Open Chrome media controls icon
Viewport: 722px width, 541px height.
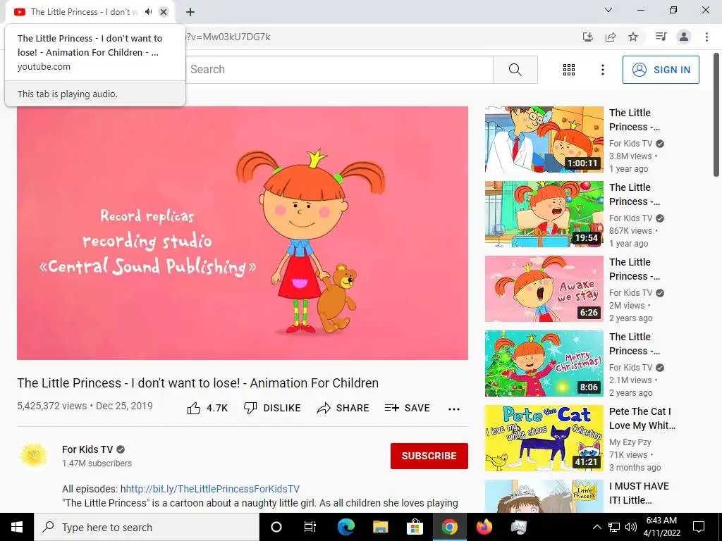[661, 37]
